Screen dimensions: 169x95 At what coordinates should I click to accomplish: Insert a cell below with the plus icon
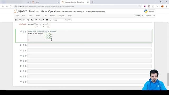pyautogui.click(x=20, y=20)
